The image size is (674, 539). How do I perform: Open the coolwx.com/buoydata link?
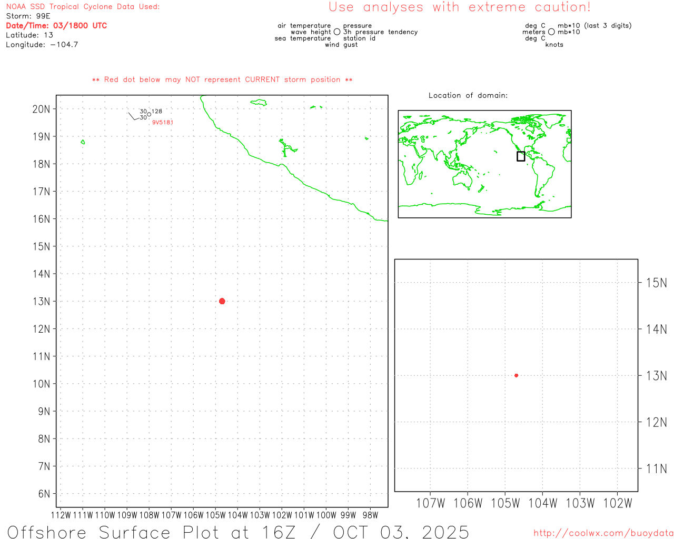coord(603,533)
